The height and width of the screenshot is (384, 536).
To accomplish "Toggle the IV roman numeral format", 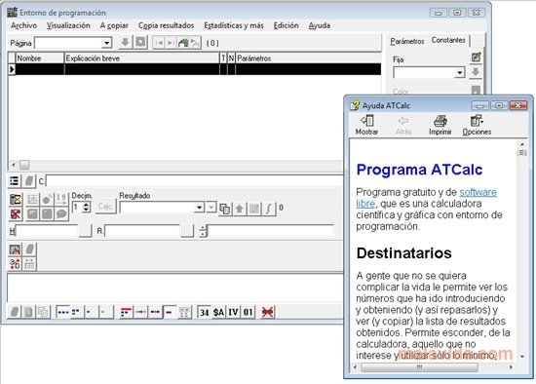I will point(234,312).
